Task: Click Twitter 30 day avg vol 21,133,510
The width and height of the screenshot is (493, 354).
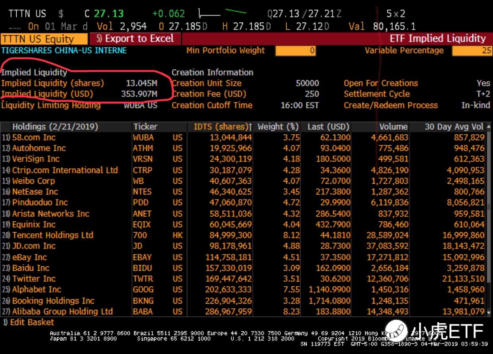Action: (463, 279)
